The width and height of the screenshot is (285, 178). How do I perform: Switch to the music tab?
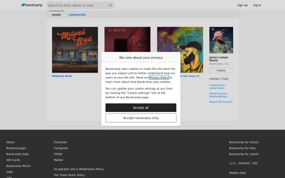coord(57,15)
